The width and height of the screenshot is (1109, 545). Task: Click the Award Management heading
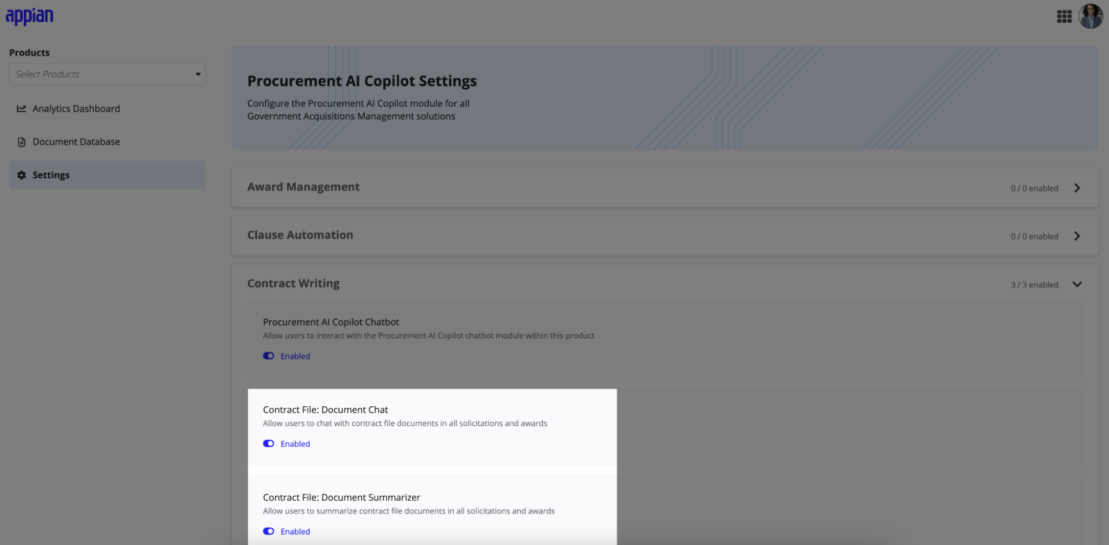pos(303,187)
